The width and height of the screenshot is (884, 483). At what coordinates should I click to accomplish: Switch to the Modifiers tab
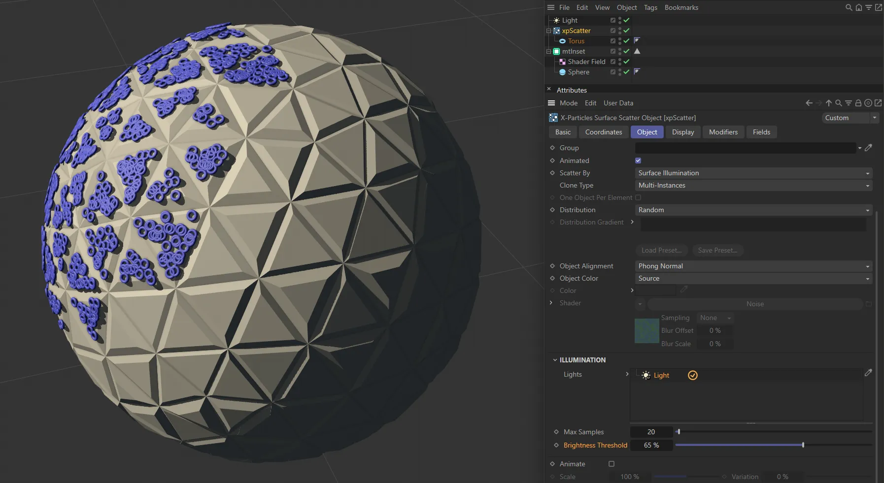[x=722, y=132]
